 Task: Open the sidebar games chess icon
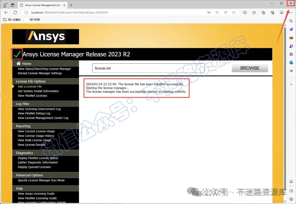[291, 46]
